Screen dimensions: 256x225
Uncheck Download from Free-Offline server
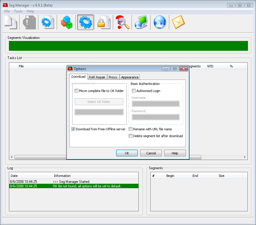click(x=73, y=129)
